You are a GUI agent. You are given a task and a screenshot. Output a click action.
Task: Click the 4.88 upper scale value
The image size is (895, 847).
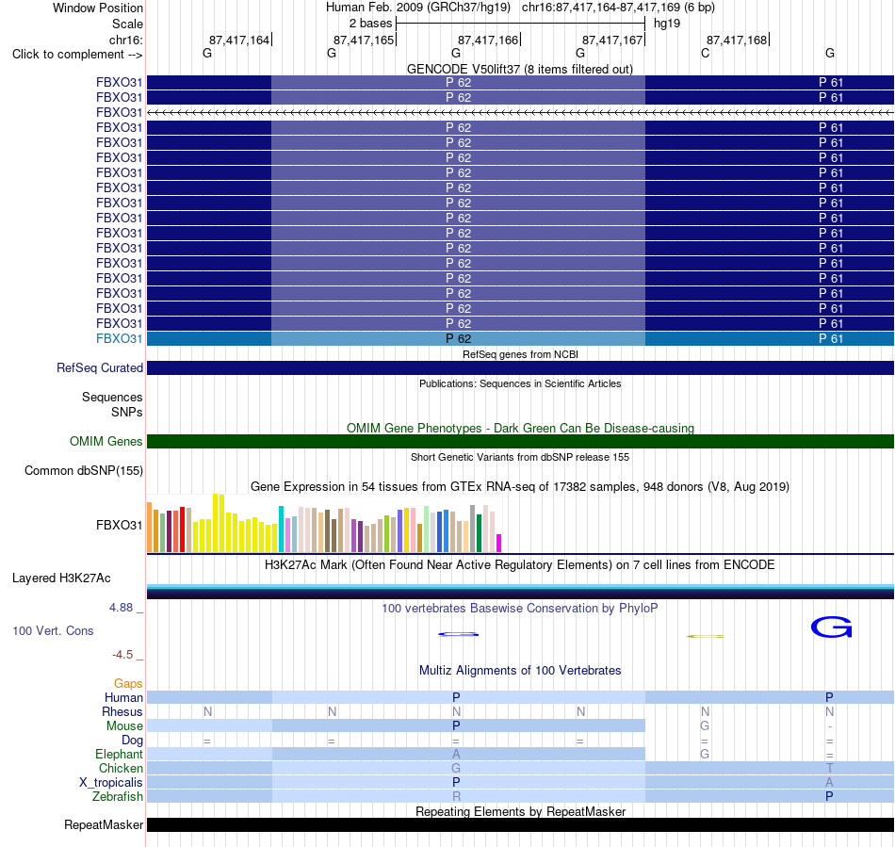click(121, 608)
